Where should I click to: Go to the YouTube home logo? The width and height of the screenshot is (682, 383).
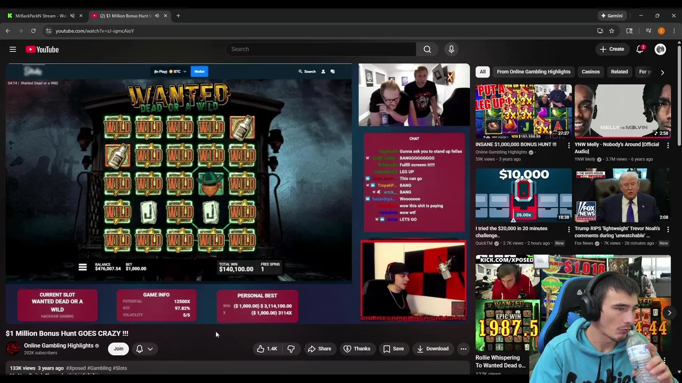pyautogui.click(x=42, y=49)
